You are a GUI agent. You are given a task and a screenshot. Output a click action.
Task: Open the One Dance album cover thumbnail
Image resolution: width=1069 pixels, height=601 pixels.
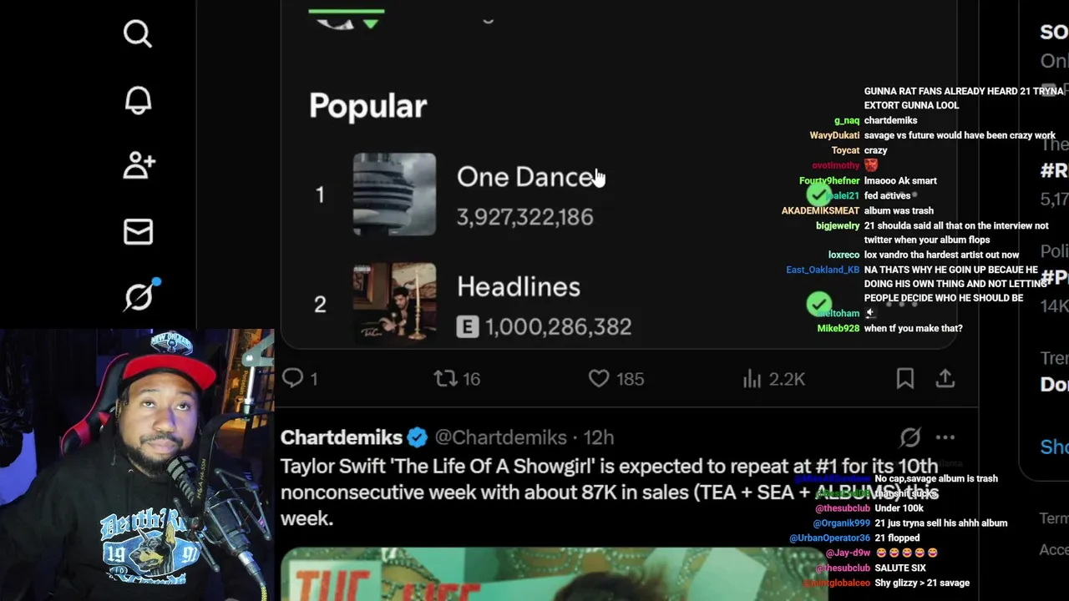point(394,194)
